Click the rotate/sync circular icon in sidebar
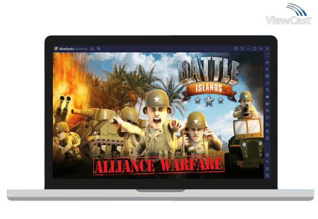The height and width of the screenshot is (219, 318). tap(267, 138)
